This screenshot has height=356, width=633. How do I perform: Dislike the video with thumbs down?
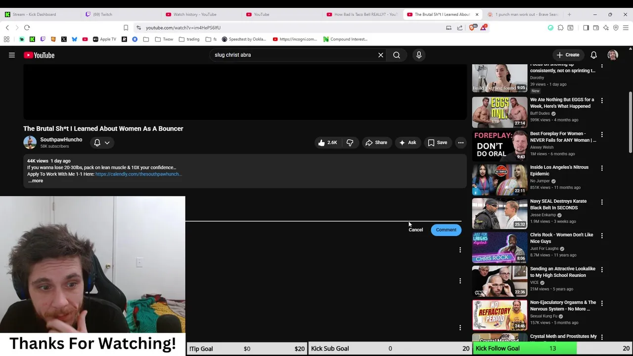click(350, 142)
